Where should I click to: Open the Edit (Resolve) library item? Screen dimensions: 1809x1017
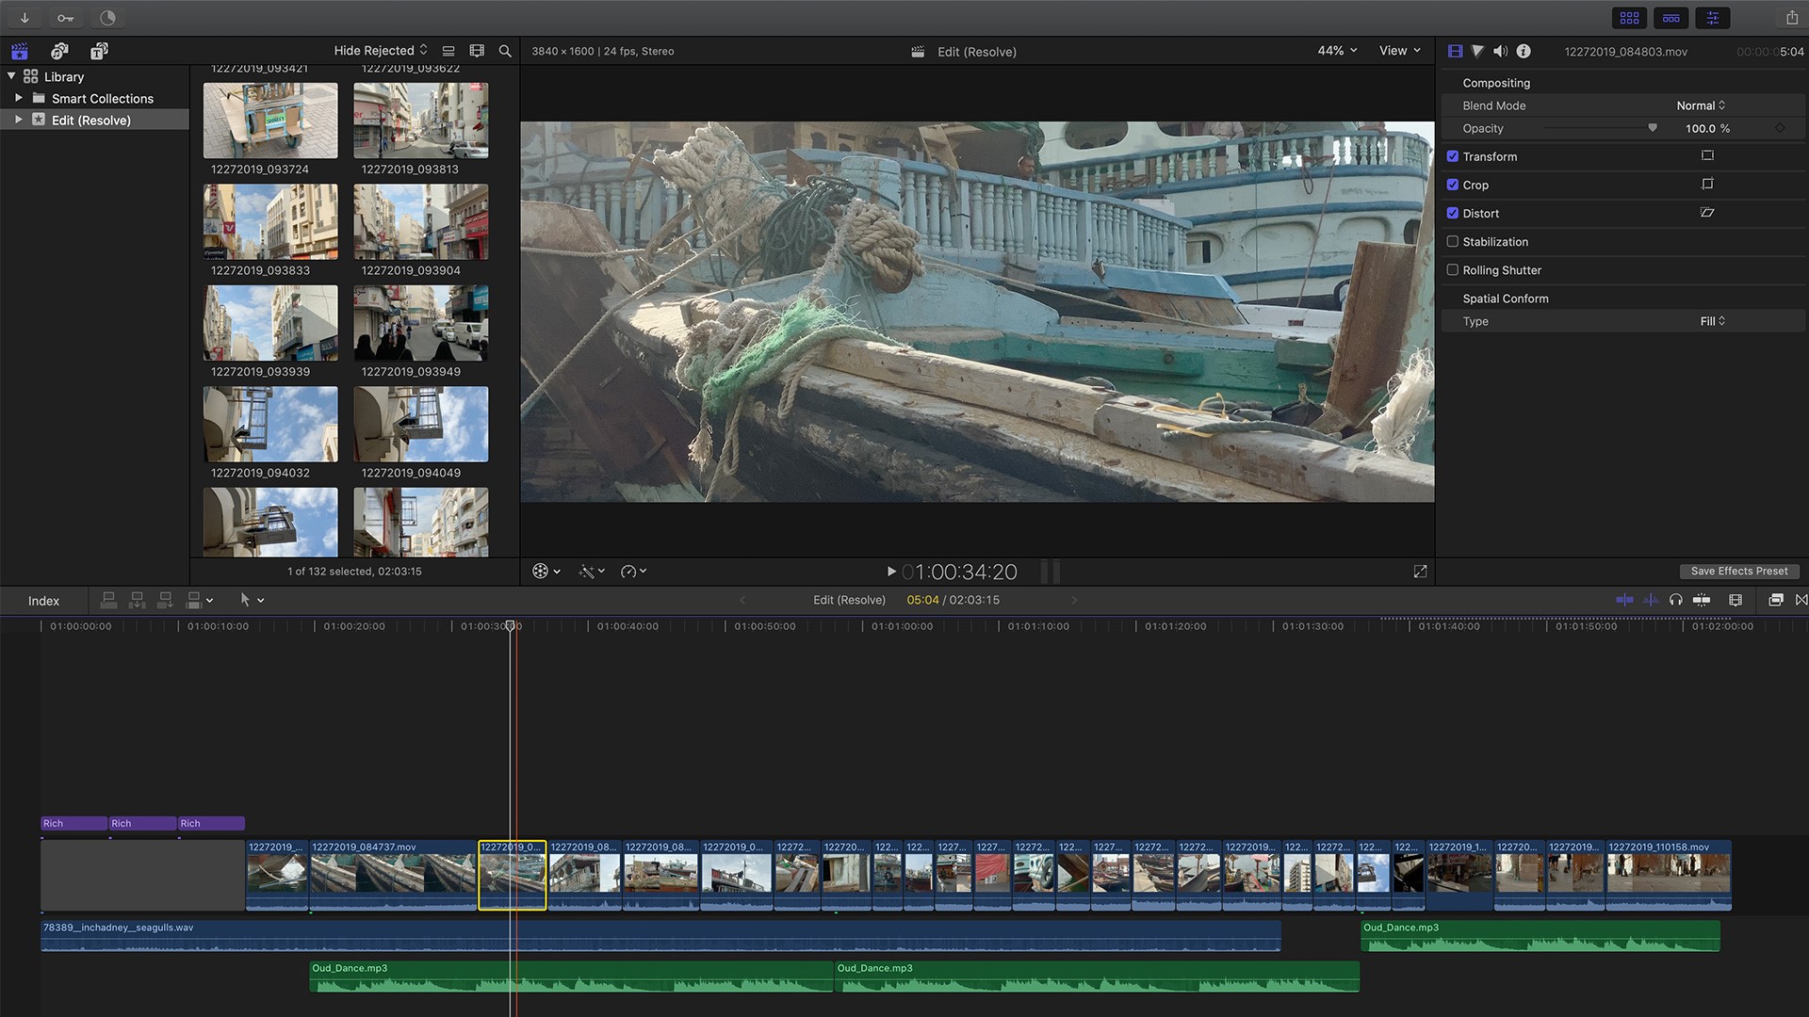[90, 121]
